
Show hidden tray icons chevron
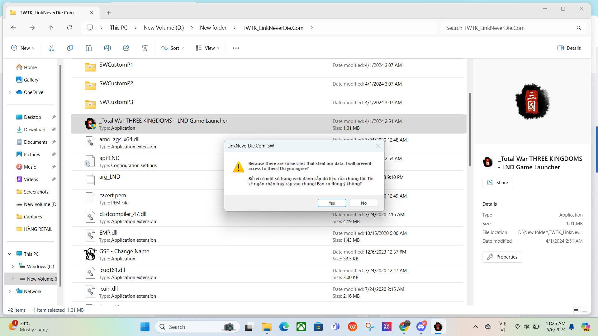[476, 327]
